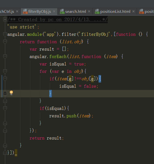154x164 pixels.
Task: Close the chCtrl.js tab
Action: pyautogui.click(x=17, y=11)
